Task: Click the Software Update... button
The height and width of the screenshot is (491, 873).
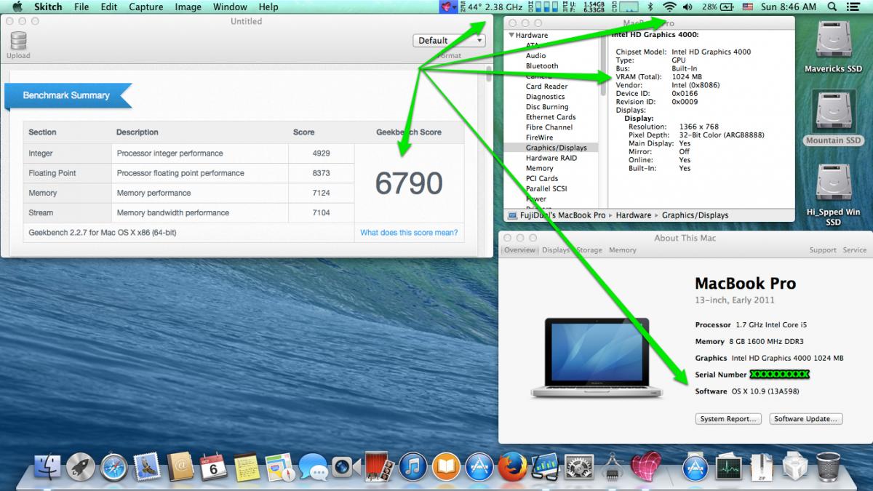Action: pos(806,419)
